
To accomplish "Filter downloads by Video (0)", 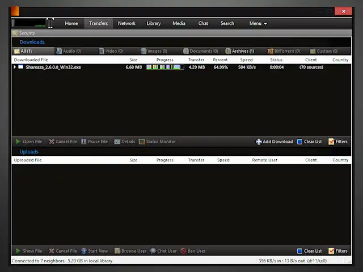I will coord(111,51).
